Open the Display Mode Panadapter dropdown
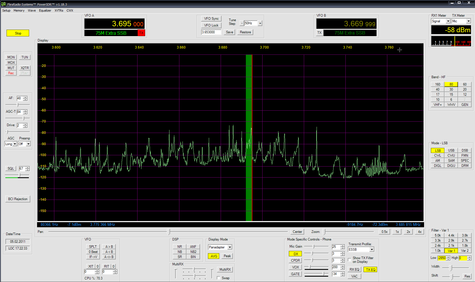This screenshot has width=475, height=282. pyautogui.click(x=230, y=247)
